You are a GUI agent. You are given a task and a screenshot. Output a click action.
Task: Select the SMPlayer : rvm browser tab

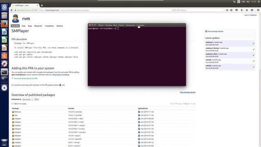tap(24, 5)
